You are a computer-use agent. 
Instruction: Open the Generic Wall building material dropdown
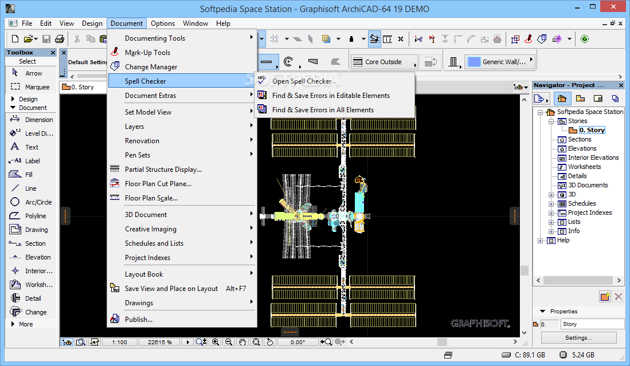coord(500,62)
